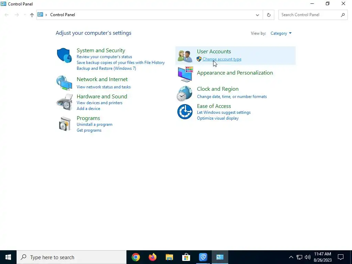
Task: Open Hardware and Sound category
Action: pos(102,96)
